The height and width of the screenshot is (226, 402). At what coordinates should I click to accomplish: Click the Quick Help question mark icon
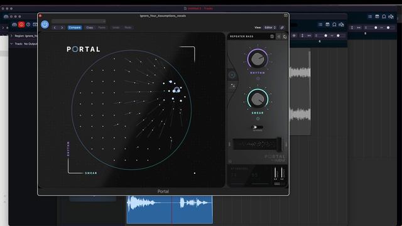point(28,24)
